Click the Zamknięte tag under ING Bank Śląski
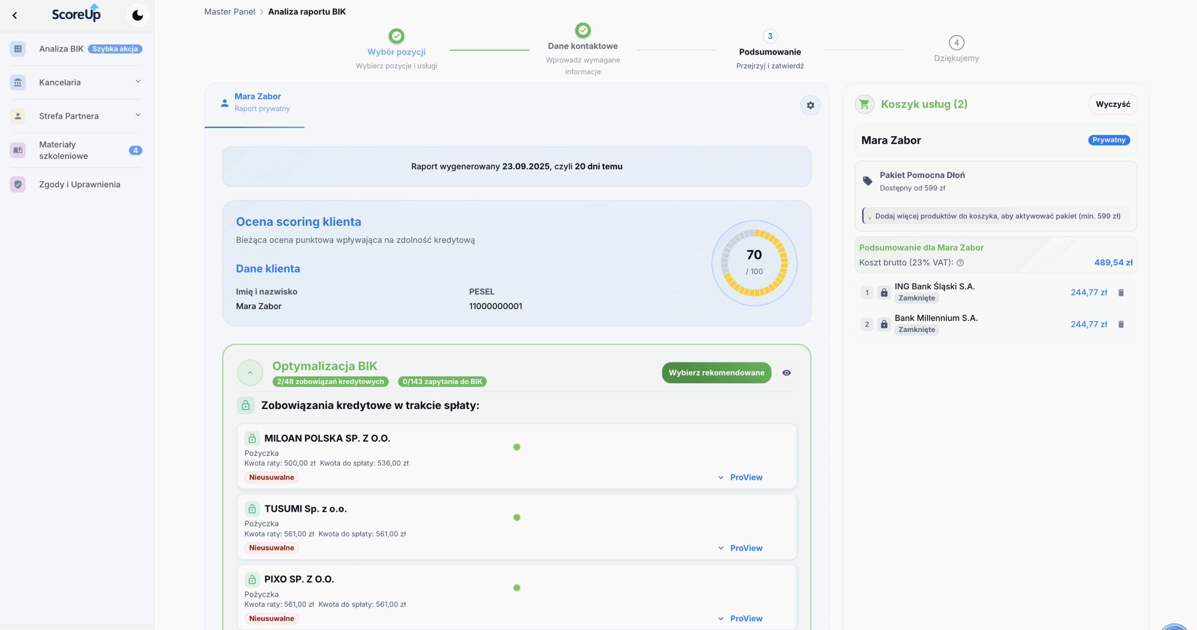The width and height of the screenshot is (1197, 630). click(916, 298)
